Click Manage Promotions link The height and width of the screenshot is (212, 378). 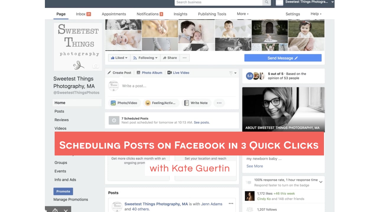tap(71, 200)
